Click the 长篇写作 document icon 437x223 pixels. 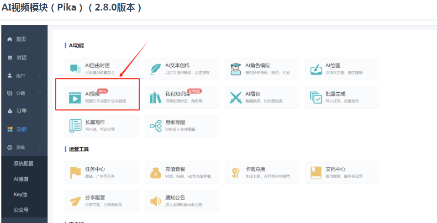point(75,126)
